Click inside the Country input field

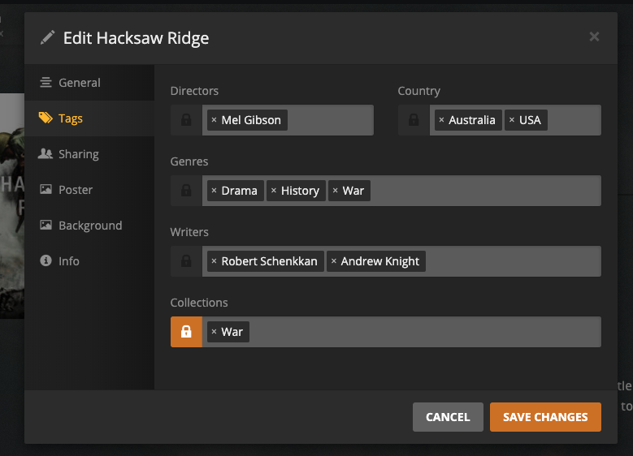(515, 120)
